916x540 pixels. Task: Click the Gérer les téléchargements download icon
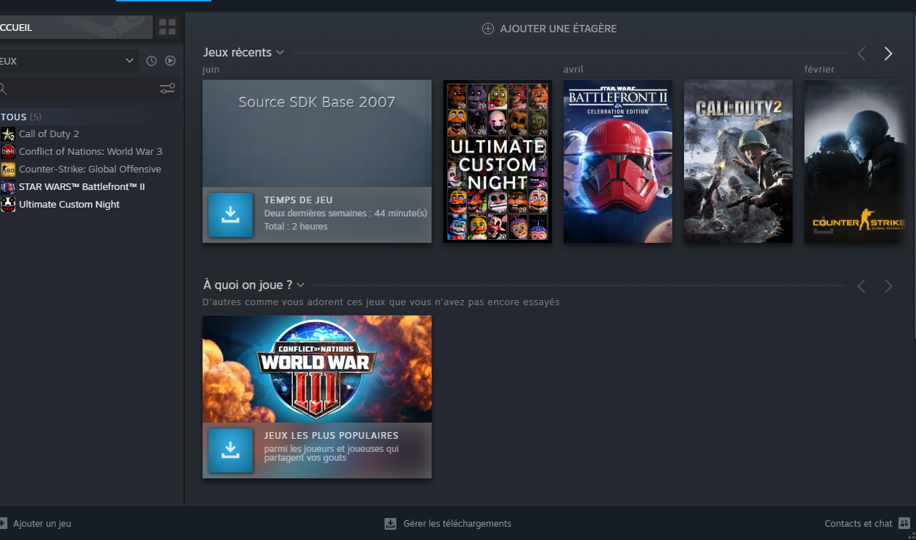390,523
